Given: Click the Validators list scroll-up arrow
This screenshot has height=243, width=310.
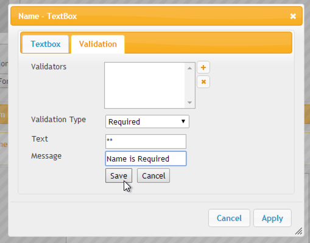Looking at the screenshot, I should pos(189,68).
